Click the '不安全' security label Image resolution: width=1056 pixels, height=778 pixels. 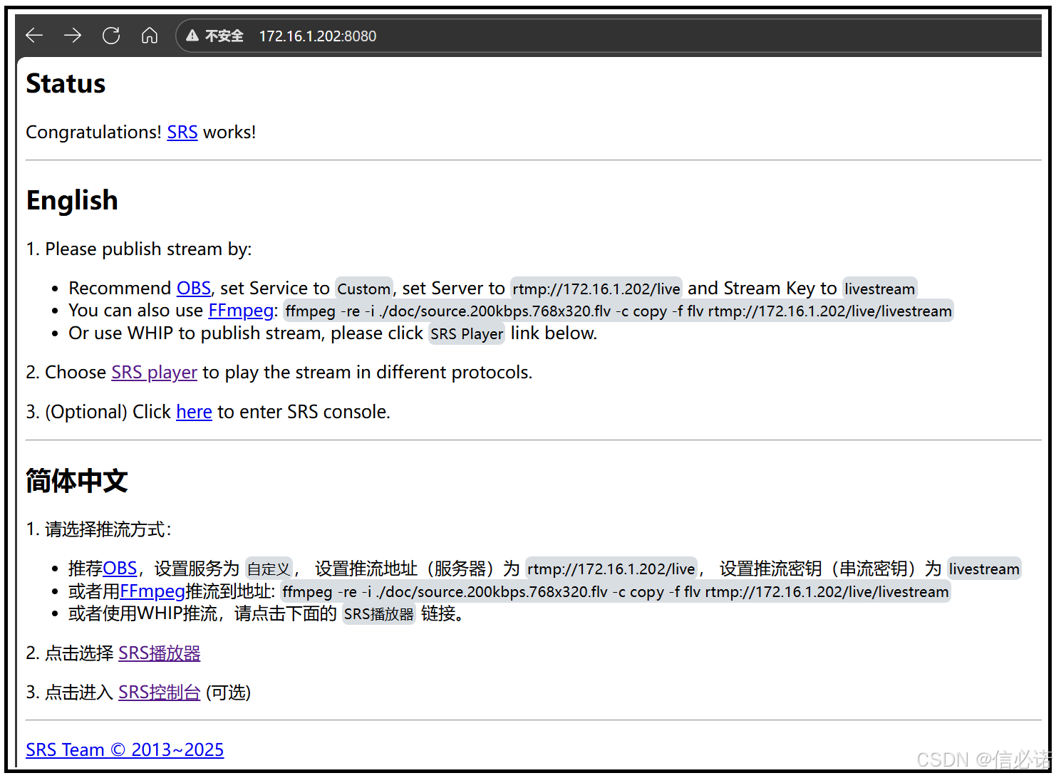(x=224, y=36)
